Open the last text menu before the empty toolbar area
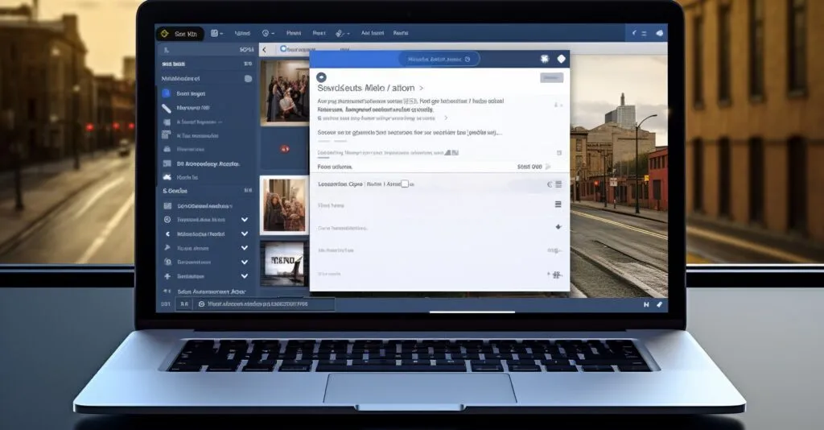Image resolution: width=824 pixels, height=430 pixels. coord(401,33)
